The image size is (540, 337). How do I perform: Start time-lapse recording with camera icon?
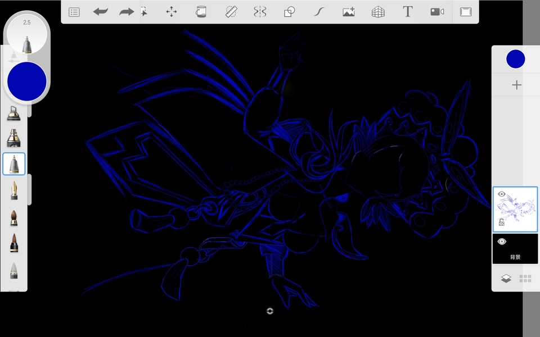click(x=437, y=12)
